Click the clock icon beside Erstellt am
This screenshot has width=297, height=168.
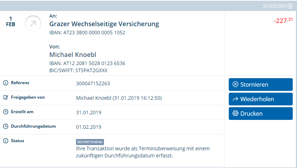6,112
